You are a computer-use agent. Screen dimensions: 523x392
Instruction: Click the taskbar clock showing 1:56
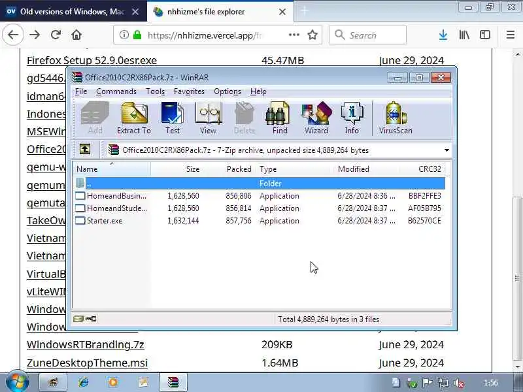click(490, 383)
